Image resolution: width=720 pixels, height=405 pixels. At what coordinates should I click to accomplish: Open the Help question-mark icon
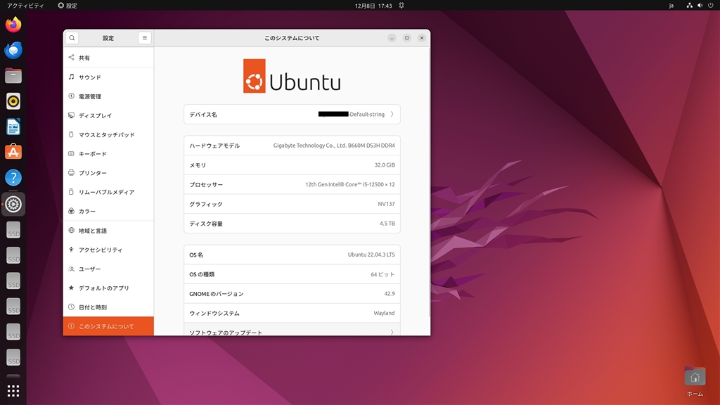click(13, 178)
